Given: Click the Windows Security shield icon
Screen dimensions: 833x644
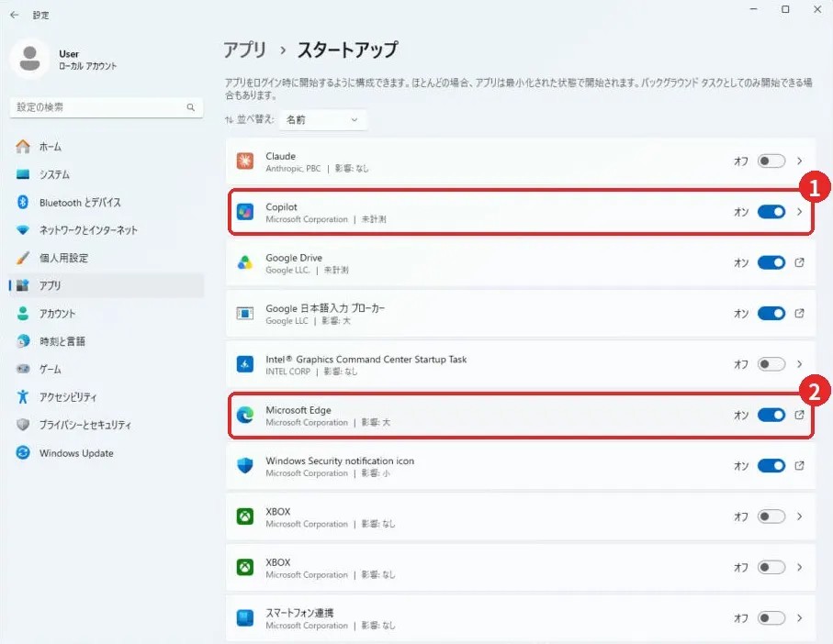Looking at the screenshot, I should point(245,466).
